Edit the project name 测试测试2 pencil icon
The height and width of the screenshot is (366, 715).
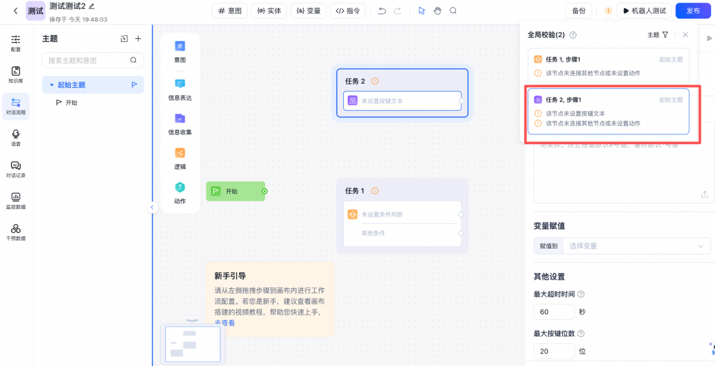tap(92, 6)
